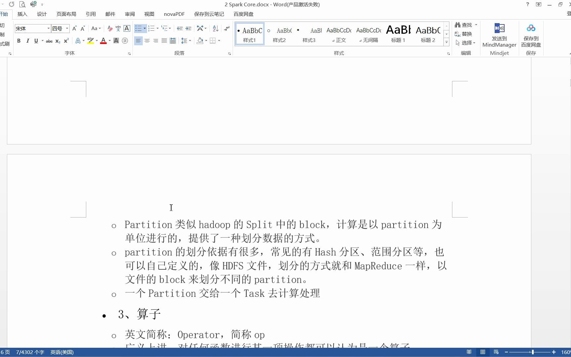Apply 无间隔 style
This screenshot has height=357, width=571.
[x=368, y=33]
